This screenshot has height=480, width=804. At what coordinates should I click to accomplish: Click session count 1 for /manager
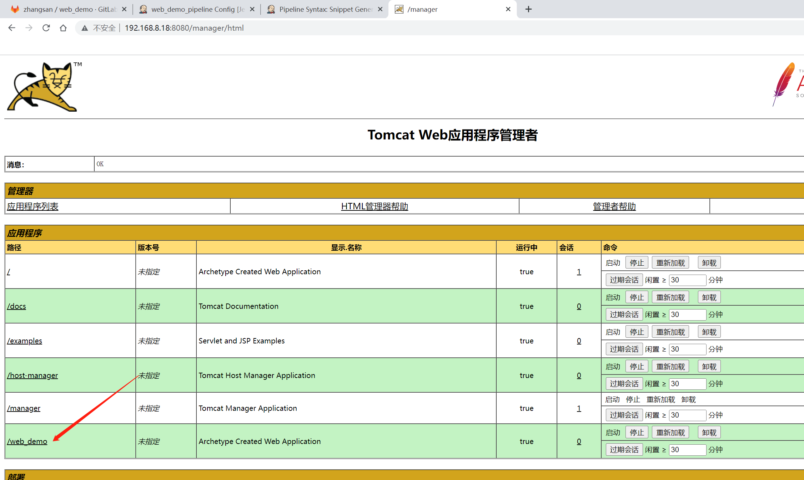click(579, 408)
